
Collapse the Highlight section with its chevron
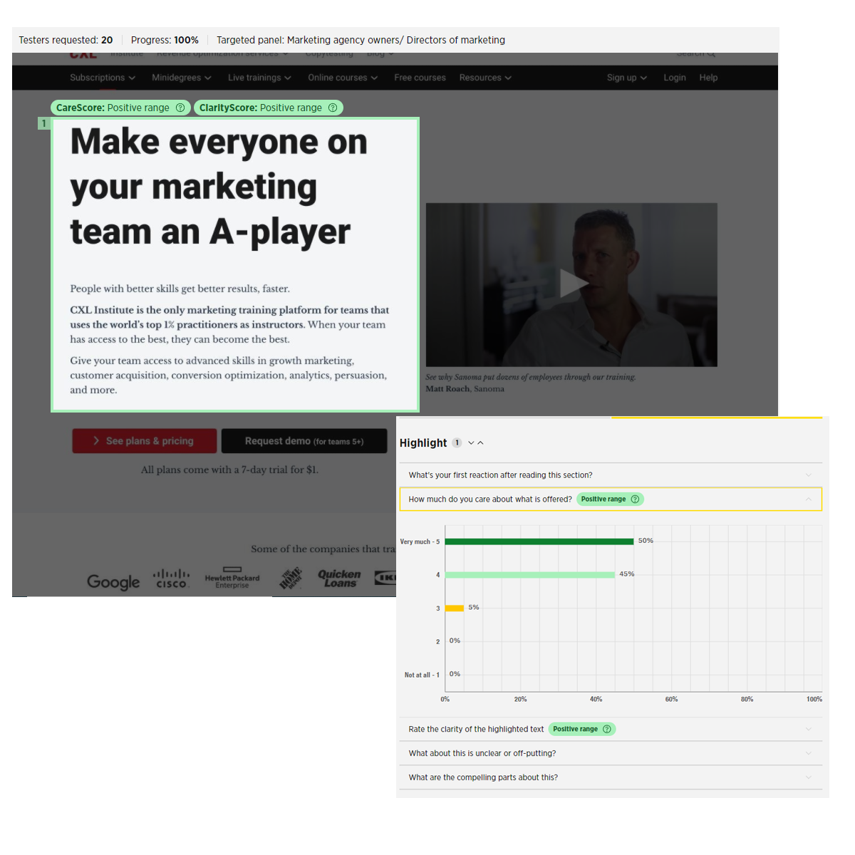pos(480,442)
